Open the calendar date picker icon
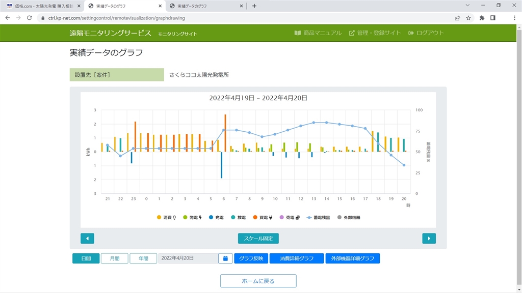 [x=225, y=258]
